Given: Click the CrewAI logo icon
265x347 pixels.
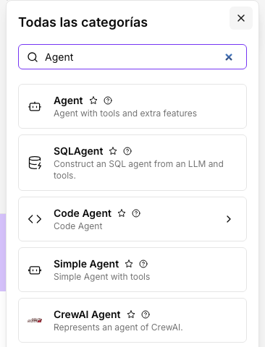Looking at the screenshot, I should (35, 320).
